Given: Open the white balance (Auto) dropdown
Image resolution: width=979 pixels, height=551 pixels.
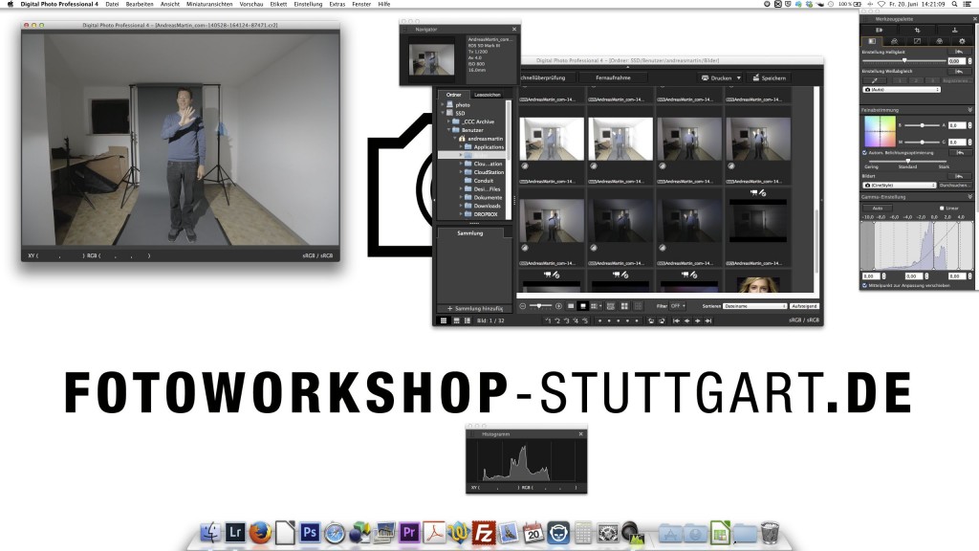Looking at the screenshot, I should 901,90.
